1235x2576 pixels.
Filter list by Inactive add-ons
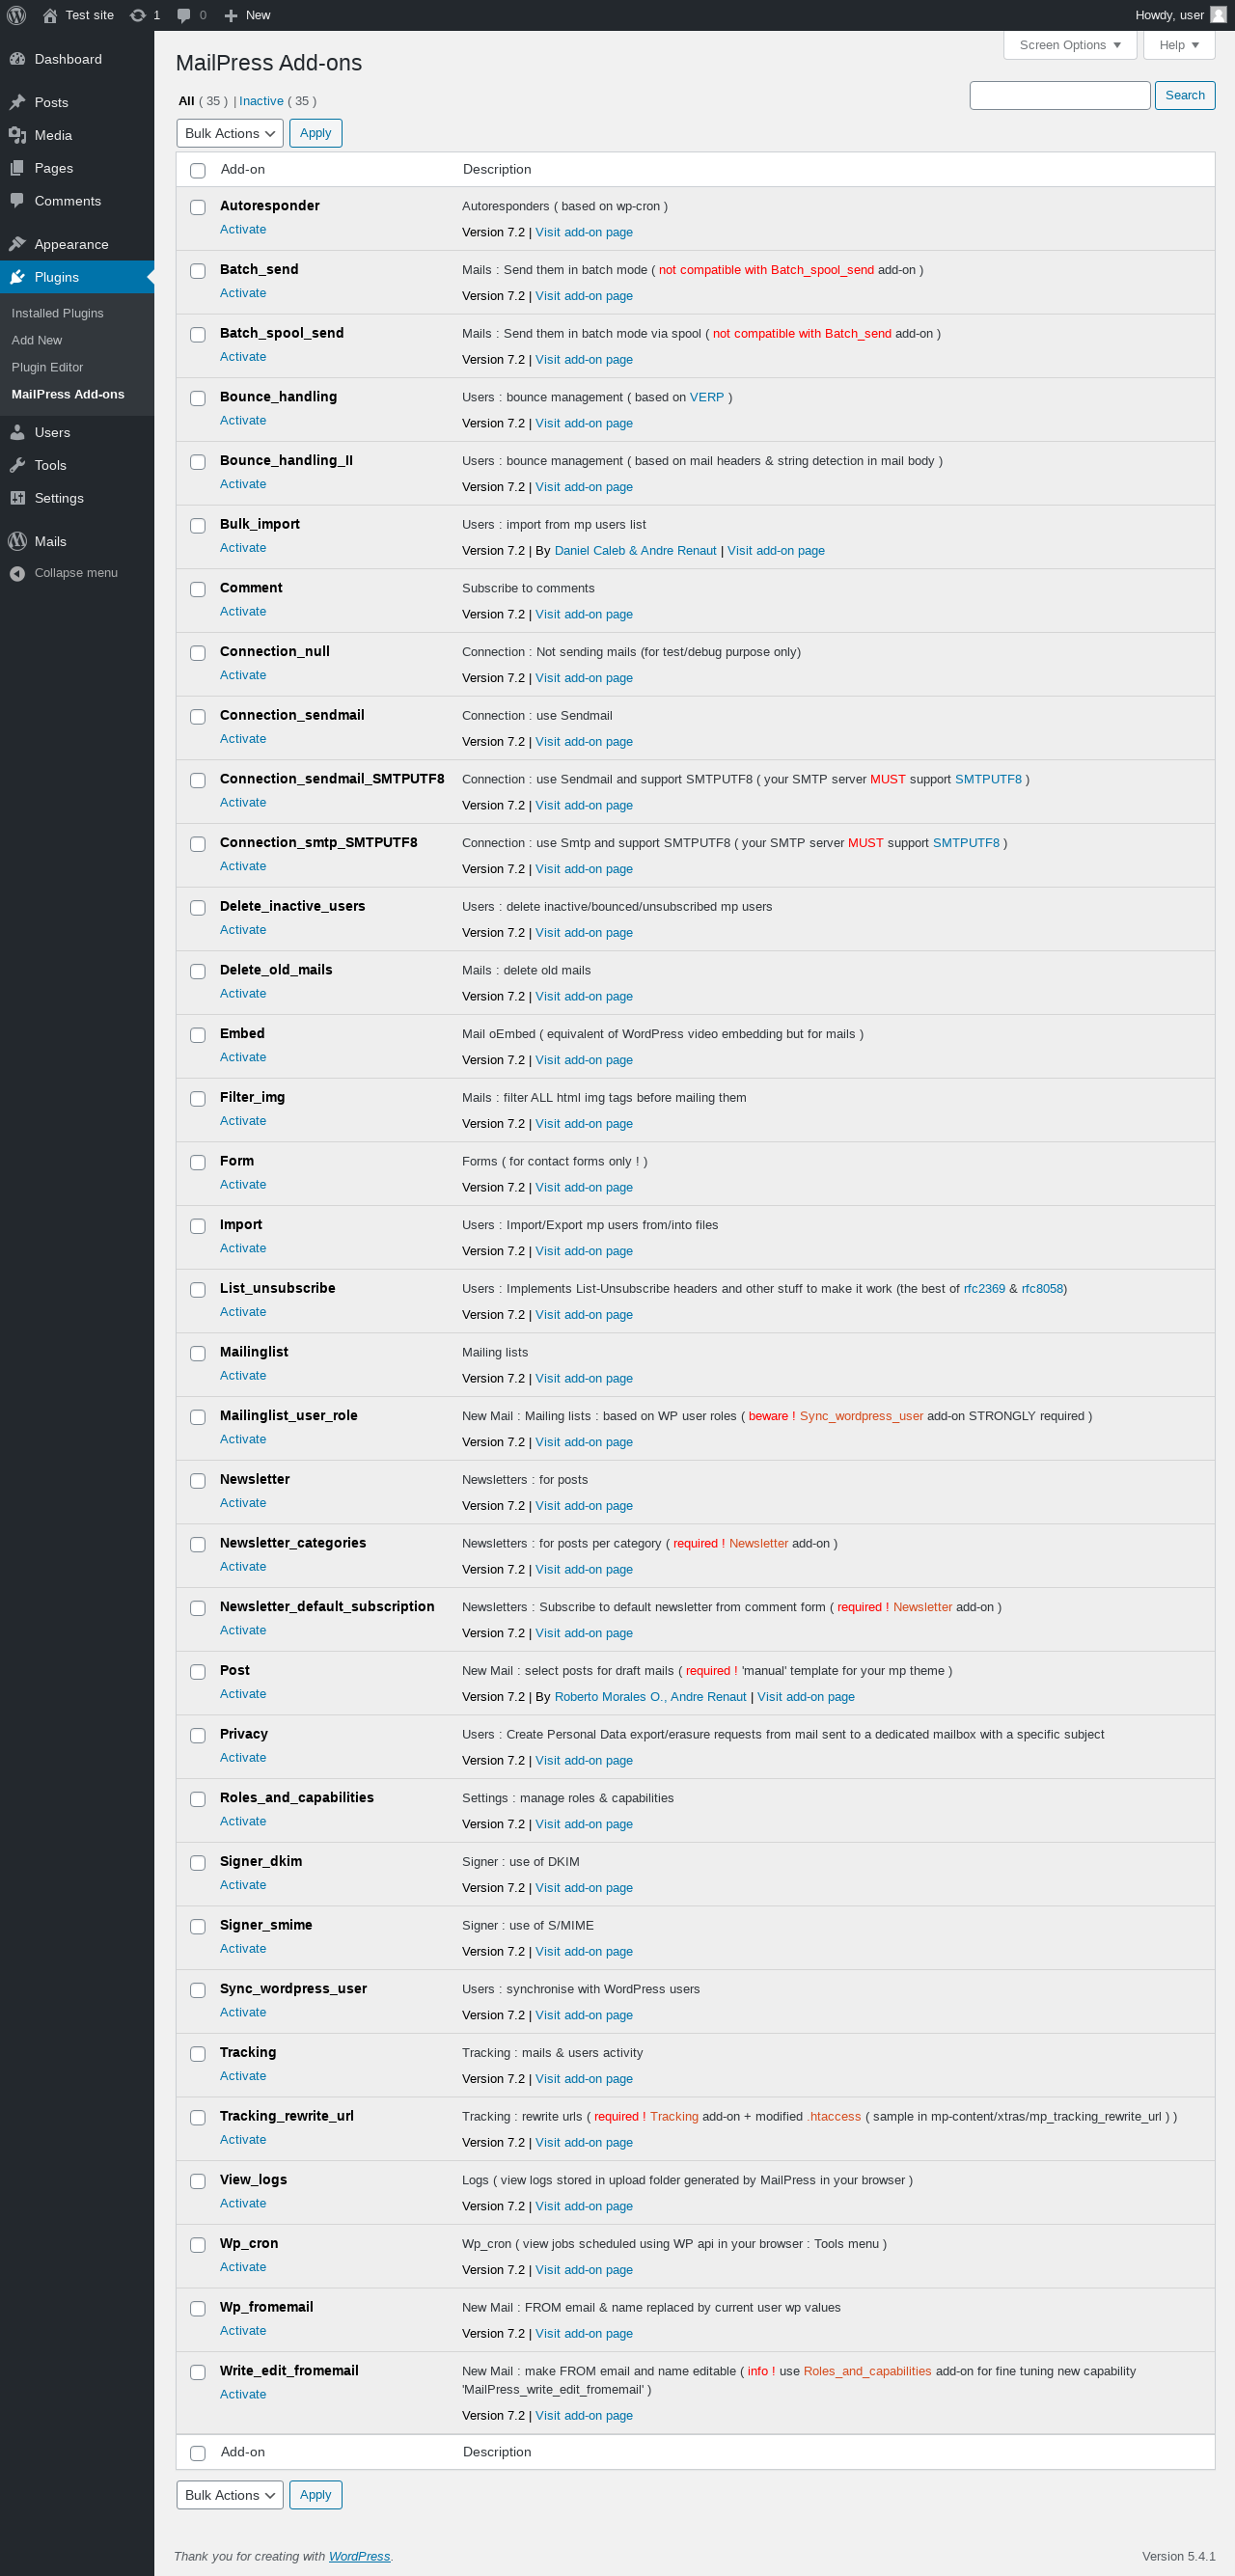pyautogui.click(x=261, y=101)
